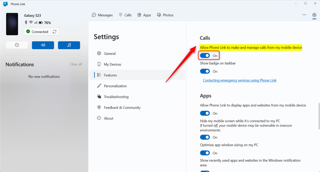The height and width of the screenshot is (172, 320).
Task: Select General in Settings sidebar
Action: (137, 53)
